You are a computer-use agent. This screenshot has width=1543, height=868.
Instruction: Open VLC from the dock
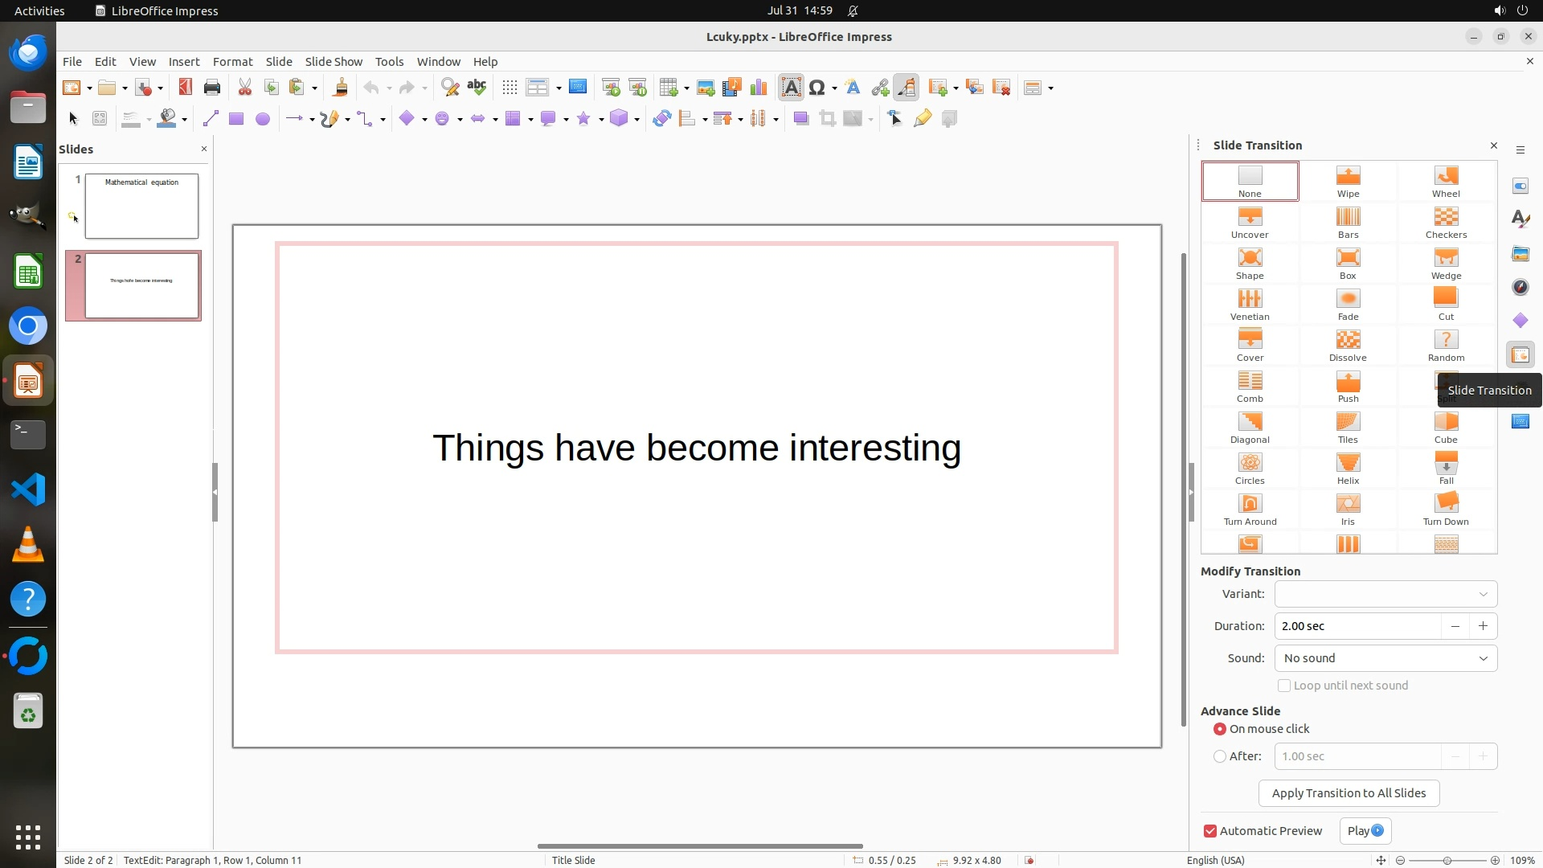point(28,545)
